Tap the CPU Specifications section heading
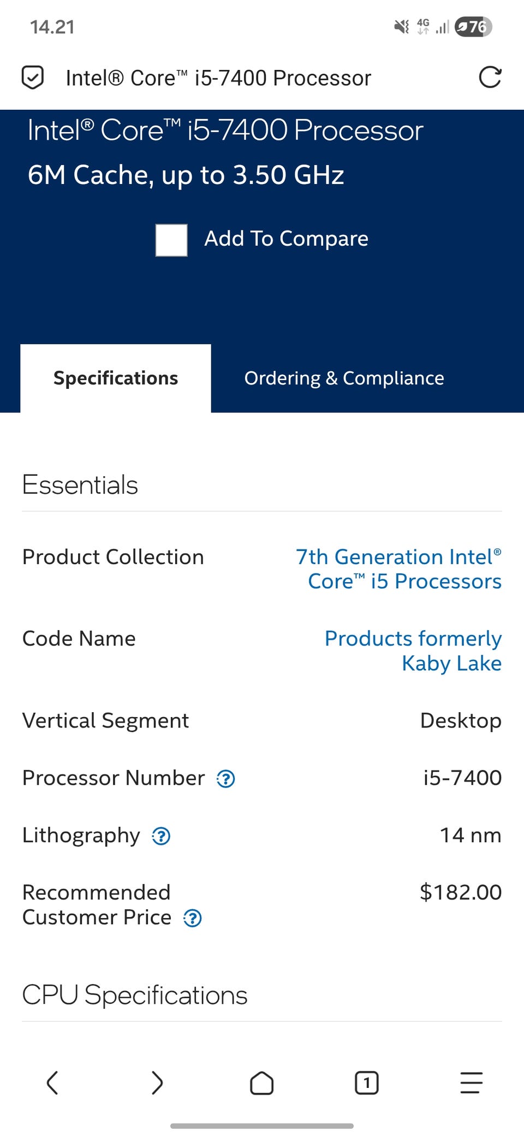Viewport: 524px width, 1136px height. pos(135,995)
